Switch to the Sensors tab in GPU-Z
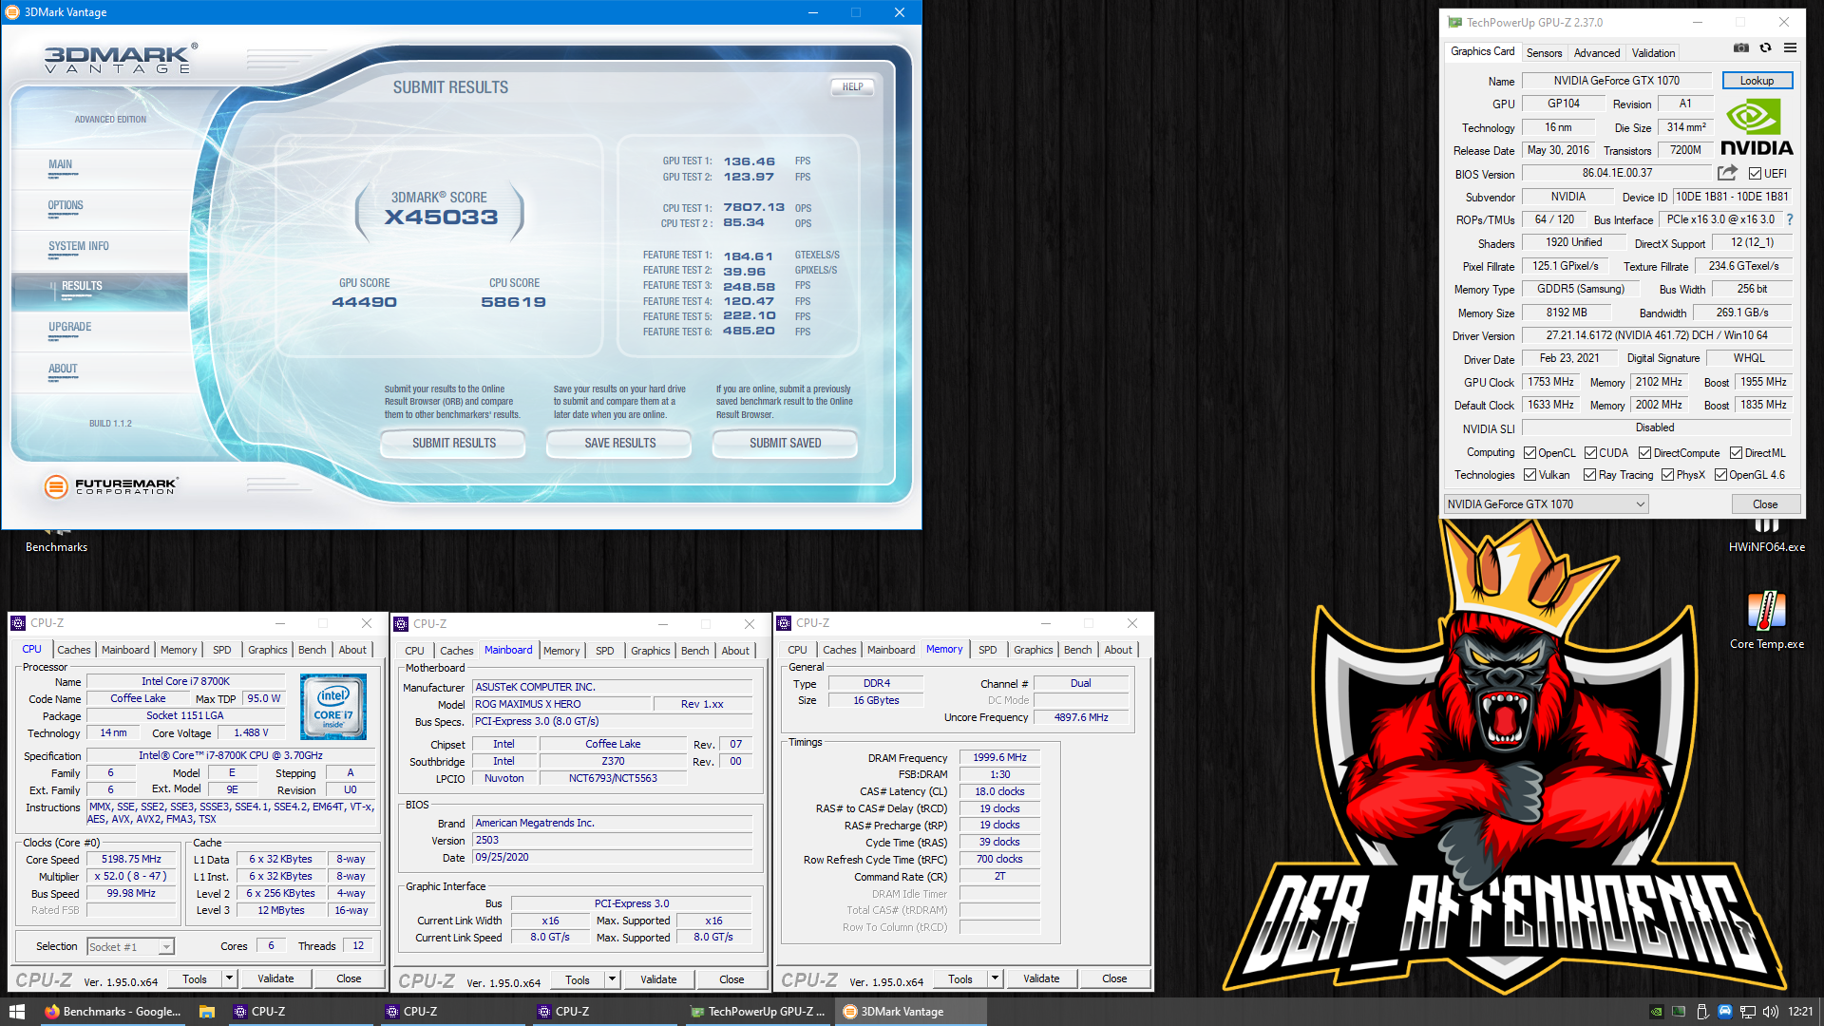1824x1026 pixels. pos(1544,53)
